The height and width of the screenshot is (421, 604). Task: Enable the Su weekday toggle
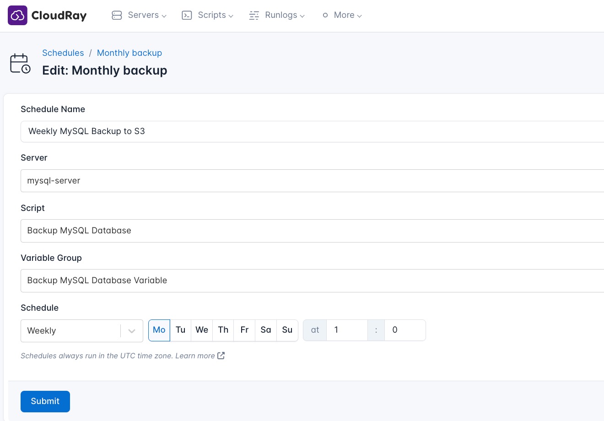point(287,330)
